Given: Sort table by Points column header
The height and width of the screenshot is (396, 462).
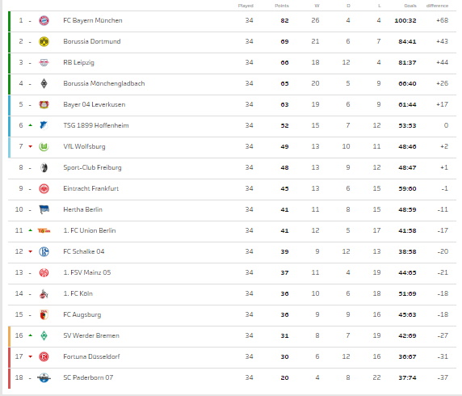Looking at the screenshot, I should 282,6.
